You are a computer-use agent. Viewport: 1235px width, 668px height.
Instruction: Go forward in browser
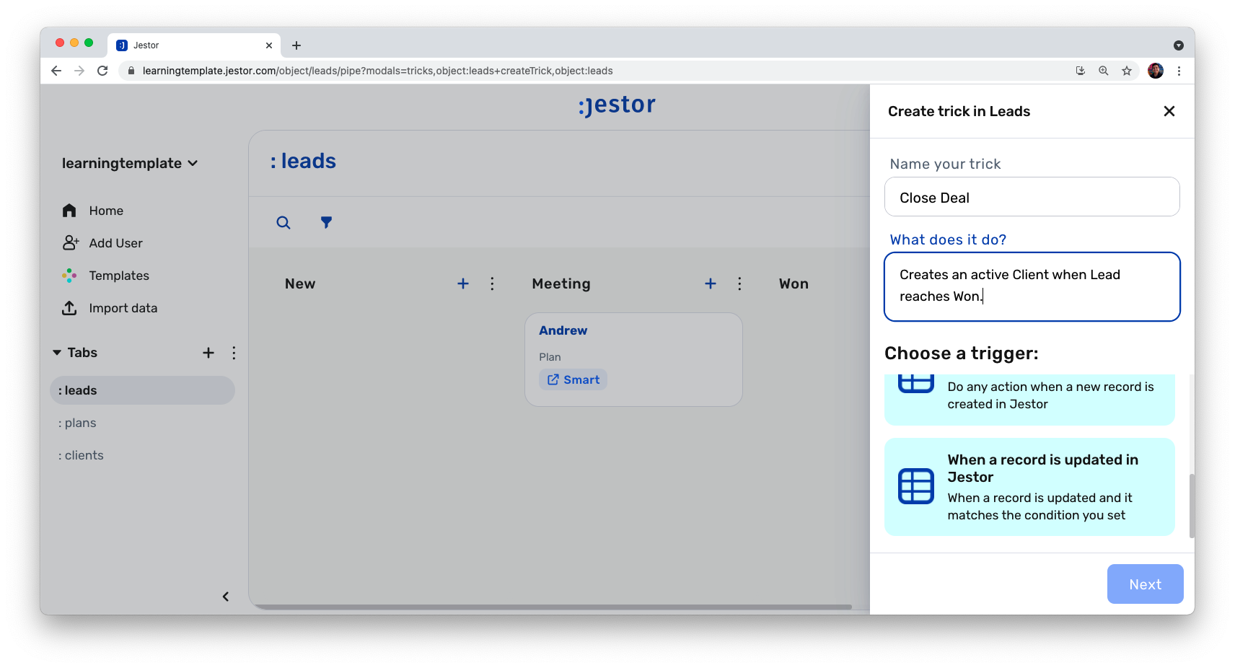[x=79, y=71]
